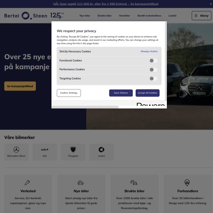This screenshot has width=213, height=213.
Task: Click the Nye biler car icon
Action: [x=81, y=183]
